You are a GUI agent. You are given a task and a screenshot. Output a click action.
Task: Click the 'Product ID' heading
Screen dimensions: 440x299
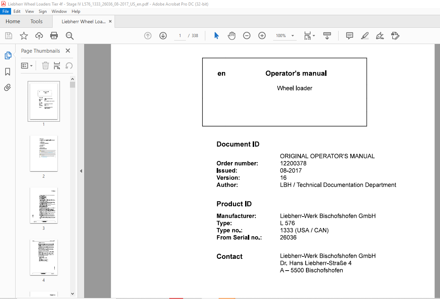234,204
